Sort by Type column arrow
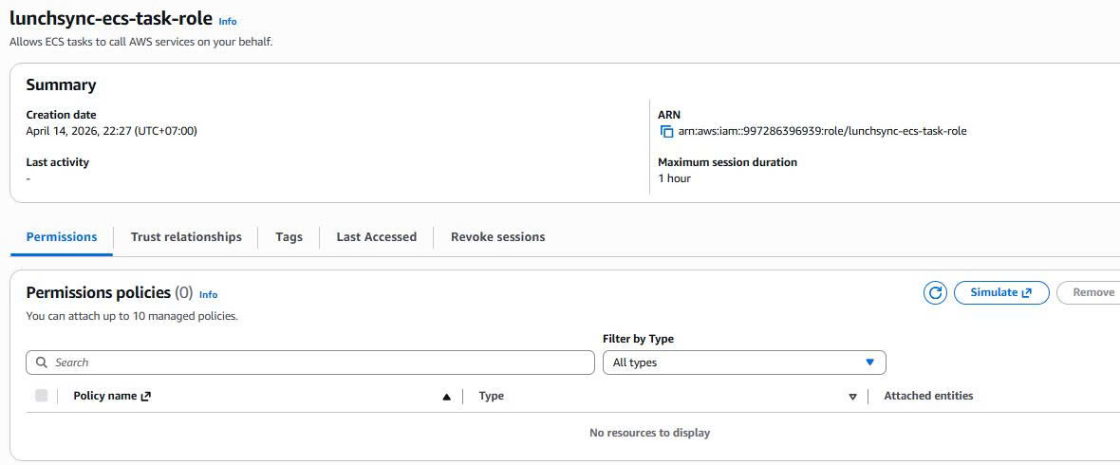 click(x=852, y=397)
